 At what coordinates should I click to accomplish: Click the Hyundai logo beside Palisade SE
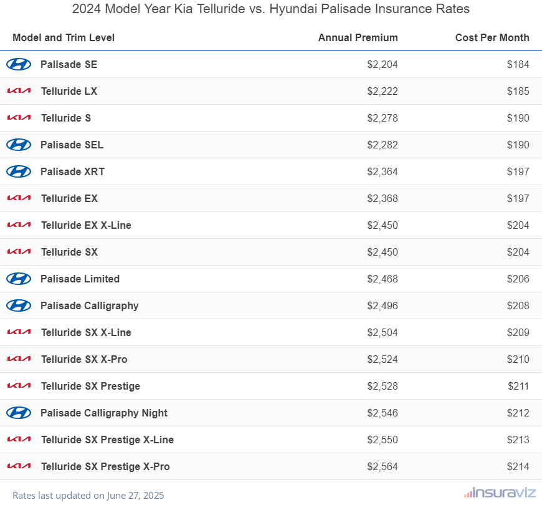click(x=19, y=64)
